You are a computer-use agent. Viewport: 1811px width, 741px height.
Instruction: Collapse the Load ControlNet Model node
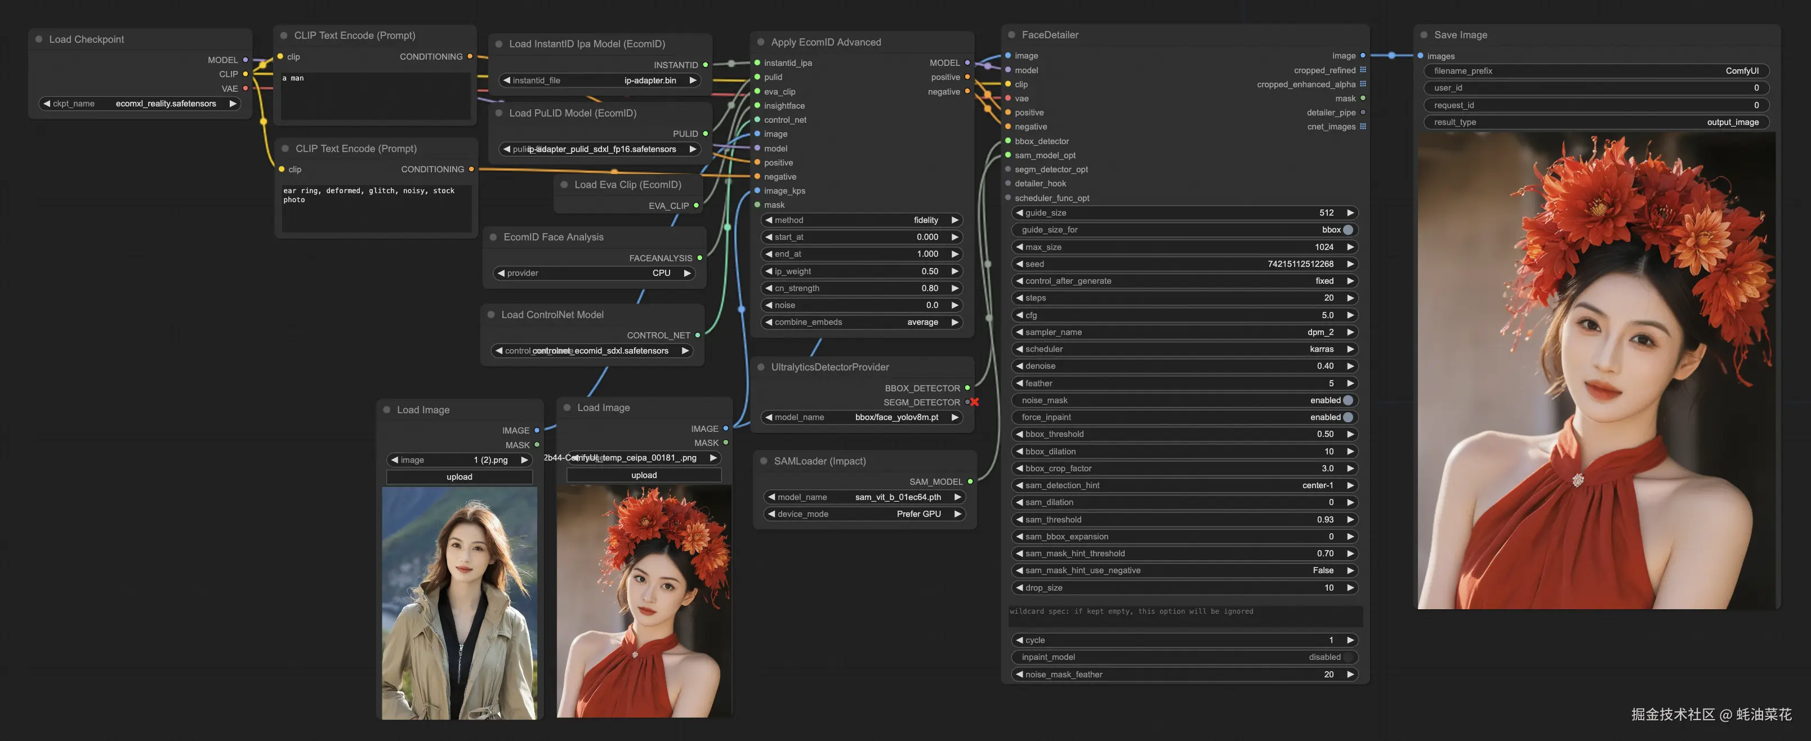[492, 314]
